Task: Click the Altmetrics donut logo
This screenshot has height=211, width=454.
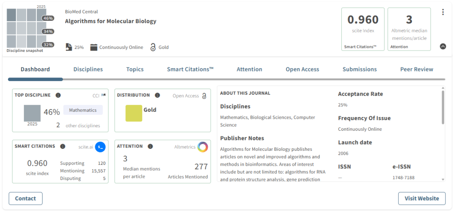Action: [203, 147]
